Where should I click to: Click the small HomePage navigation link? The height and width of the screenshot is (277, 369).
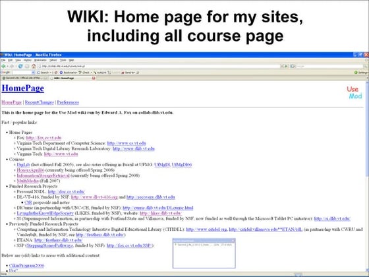click(12, 102)
